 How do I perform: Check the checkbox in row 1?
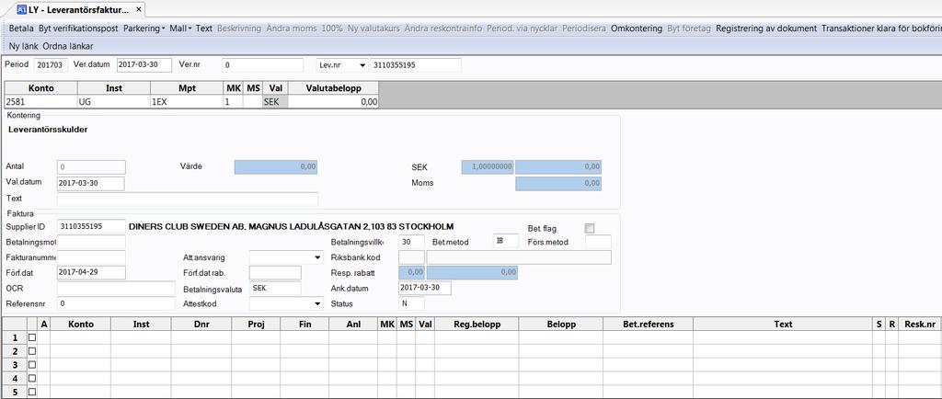pos(32,337)
